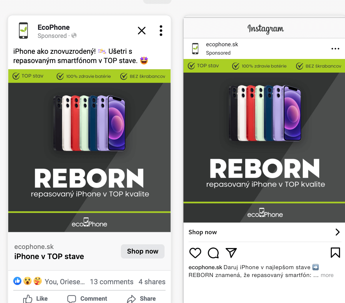Click the Facebook Like thumbs-up button
The image size is (345, 303).
[35, 299]
